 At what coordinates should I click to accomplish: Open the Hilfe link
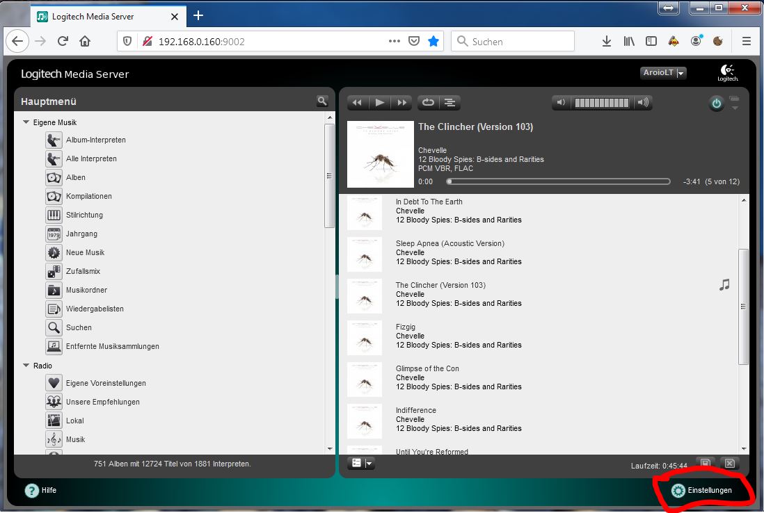(x=49, y=490)
